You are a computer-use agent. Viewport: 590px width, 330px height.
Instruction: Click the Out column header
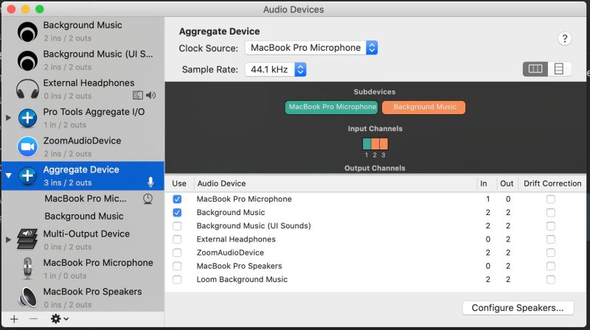507,183
